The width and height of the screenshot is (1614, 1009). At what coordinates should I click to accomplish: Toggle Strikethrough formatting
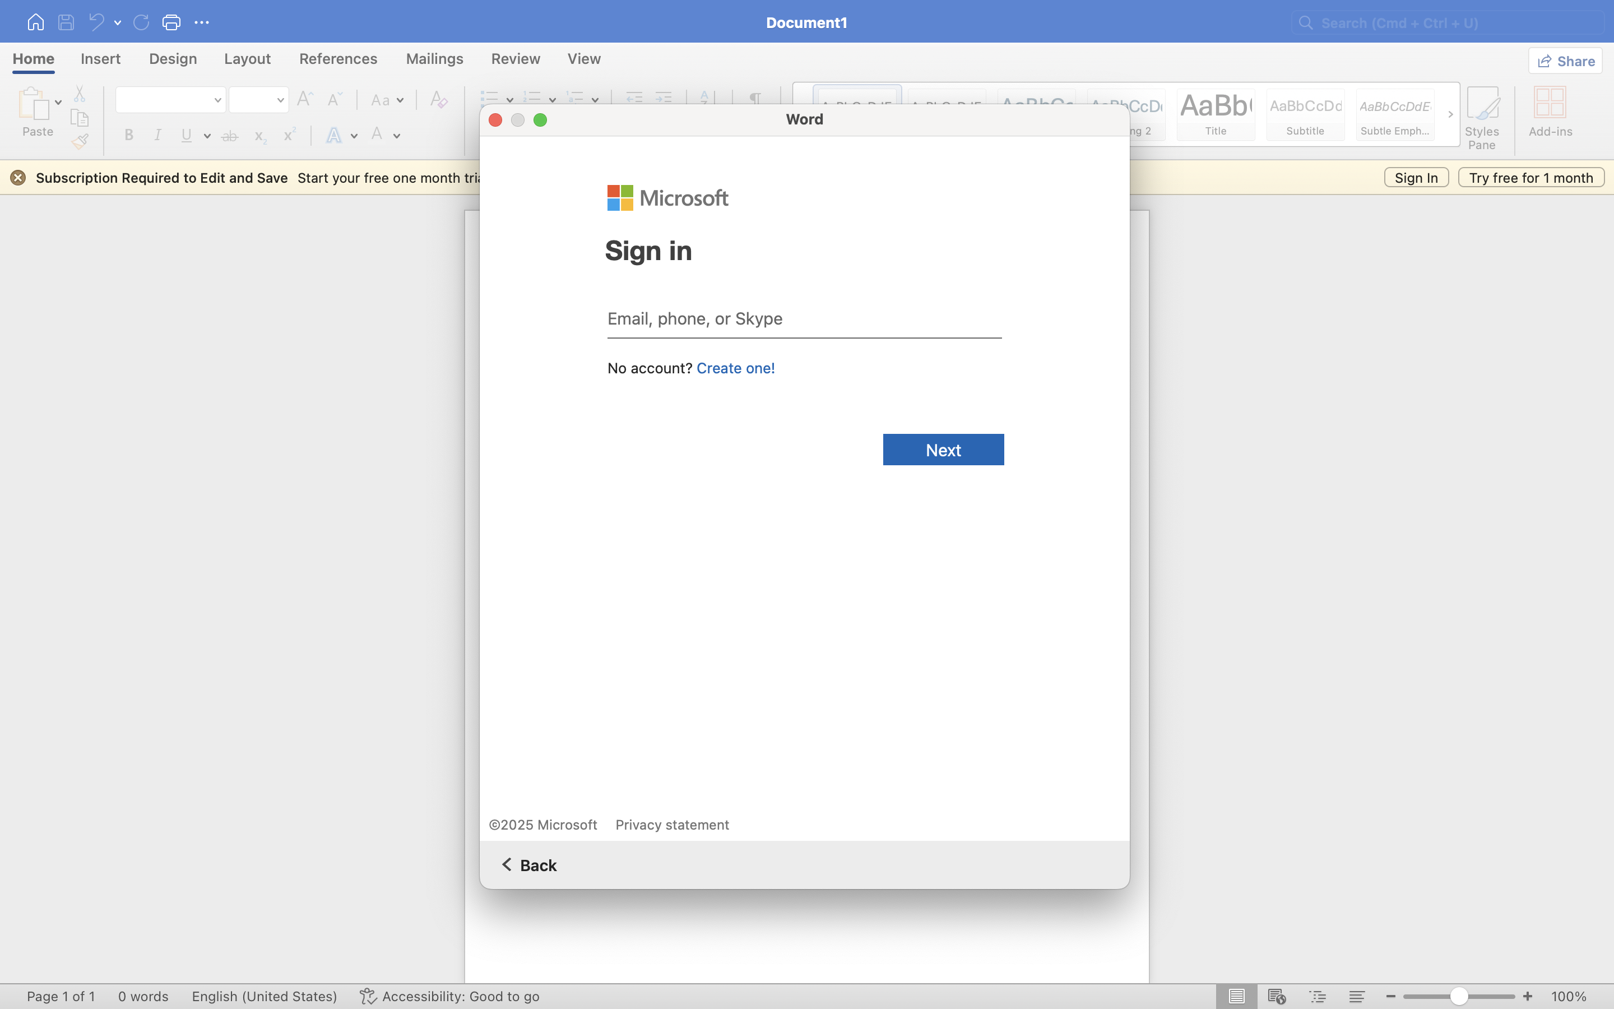229,136
